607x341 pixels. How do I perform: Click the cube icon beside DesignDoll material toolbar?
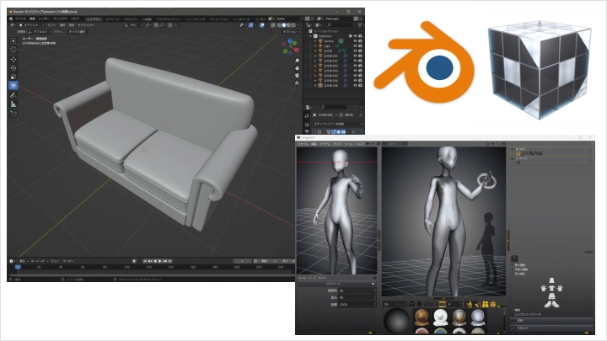tap(412, 305)
